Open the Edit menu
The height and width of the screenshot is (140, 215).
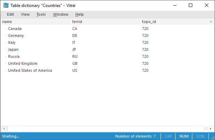[x=10, y=14]
